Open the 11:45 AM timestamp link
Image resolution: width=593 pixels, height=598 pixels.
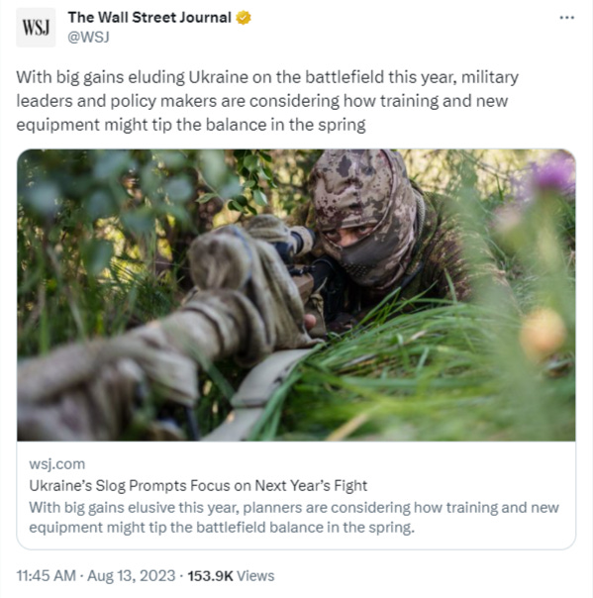[x=47, y=575]
